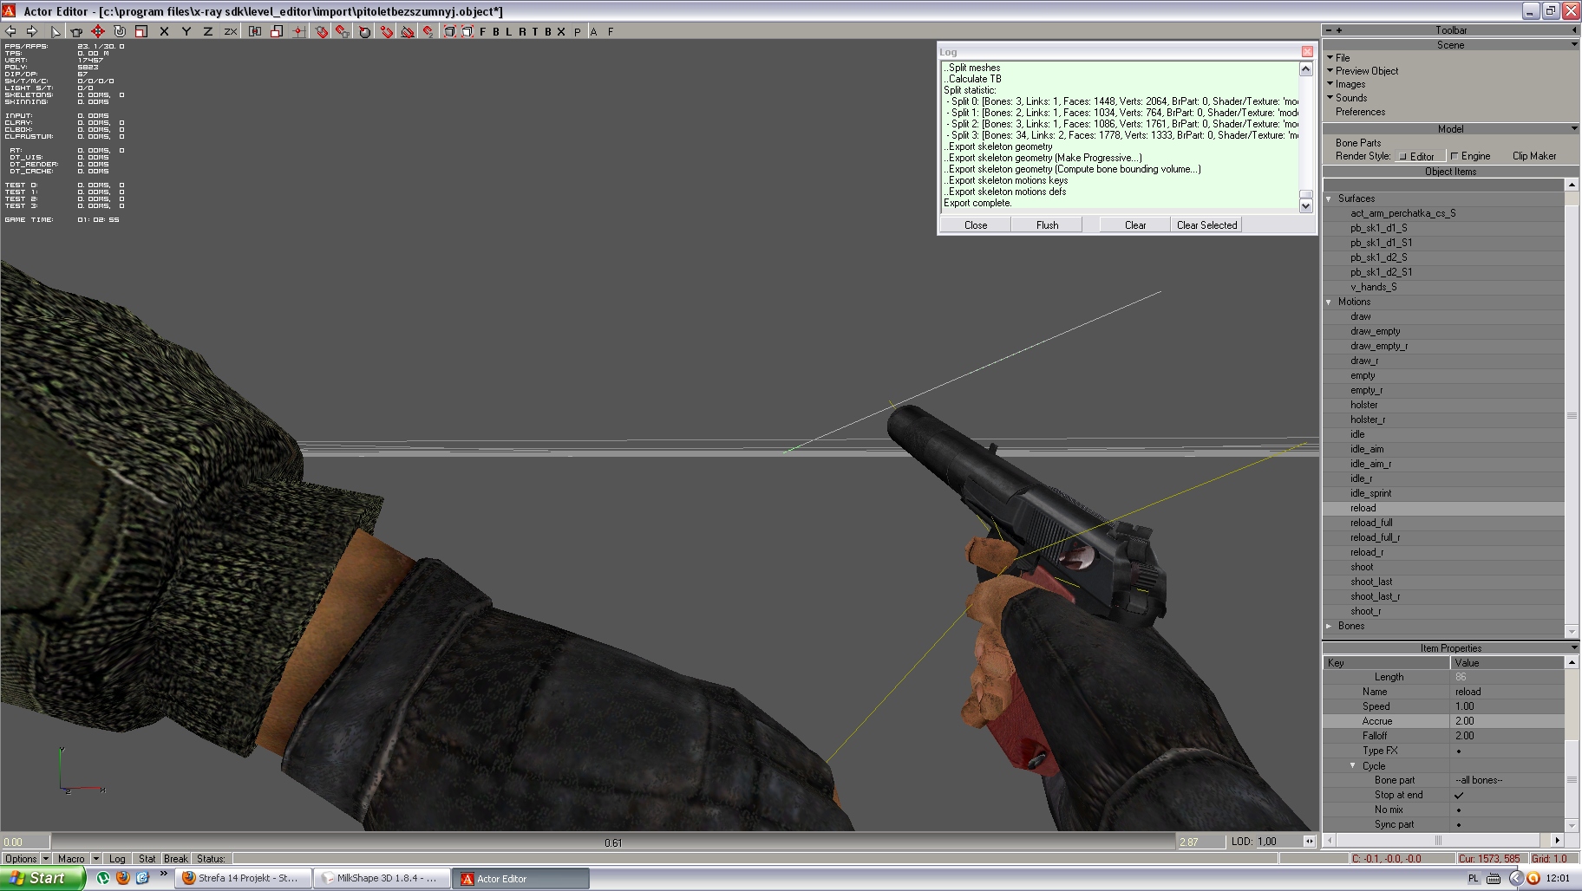Click the grid snap icon
1582x891 pixels.
coord(299,31)
